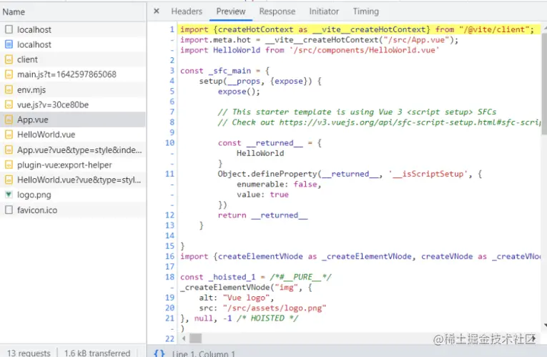Click the main.js file icon
The image size is (547, 357).
coord(9,74)
